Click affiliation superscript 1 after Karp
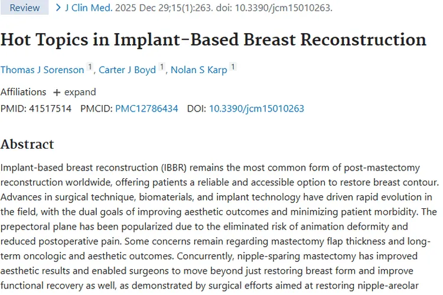The image size is (443, 295). coord(233,68)
